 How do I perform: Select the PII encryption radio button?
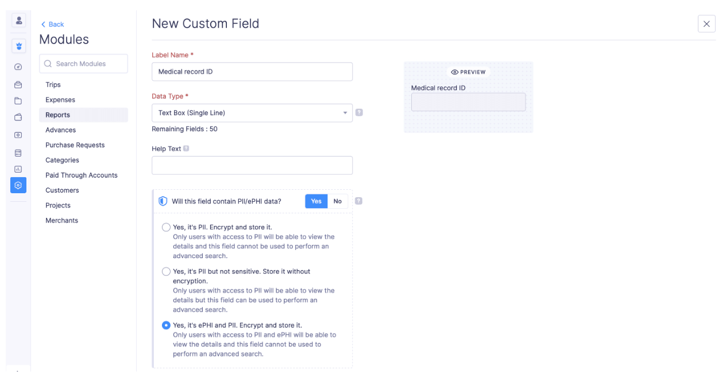(166, 227)
